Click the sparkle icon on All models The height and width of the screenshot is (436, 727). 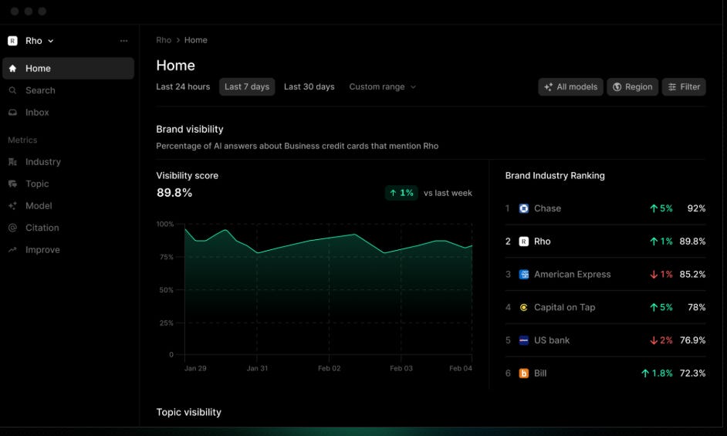point(549,86)
